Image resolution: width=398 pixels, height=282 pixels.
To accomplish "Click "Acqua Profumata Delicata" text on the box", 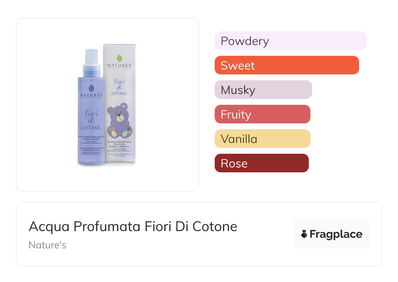I will tap(120, 144).
